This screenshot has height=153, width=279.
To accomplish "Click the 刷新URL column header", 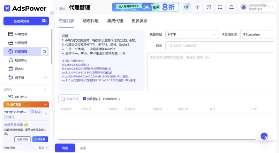I will pyautogui.click(x=183, y=109).
